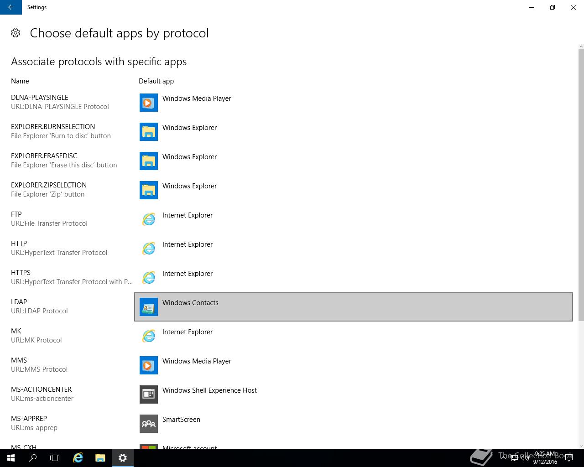Click the scrollbar down arrow
584x467 pixels.
pos(581,446)
